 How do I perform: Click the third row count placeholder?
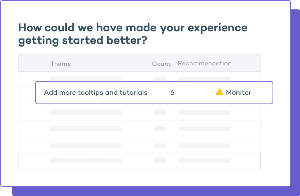coord(160,112)
